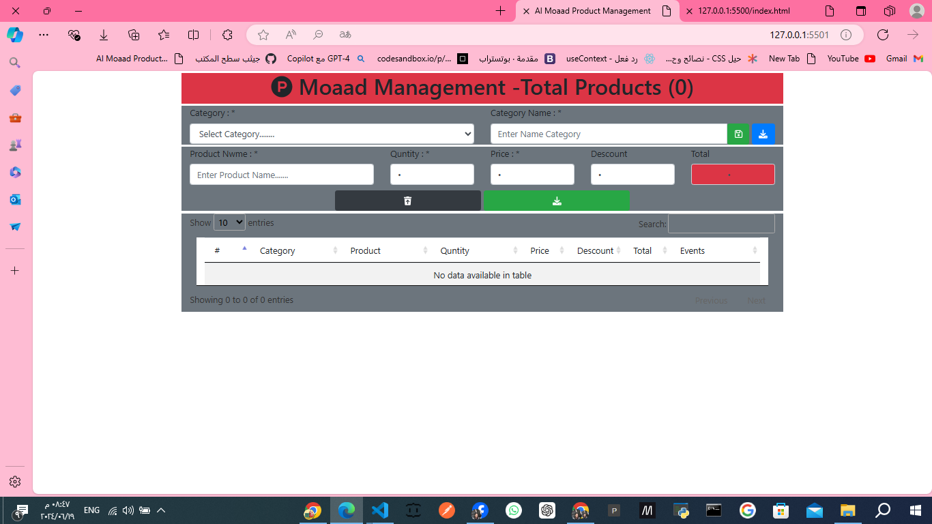Screen dimensions: 932x524
Task: Open sidebar settings gear icon
Action: [x=15, y=482]
